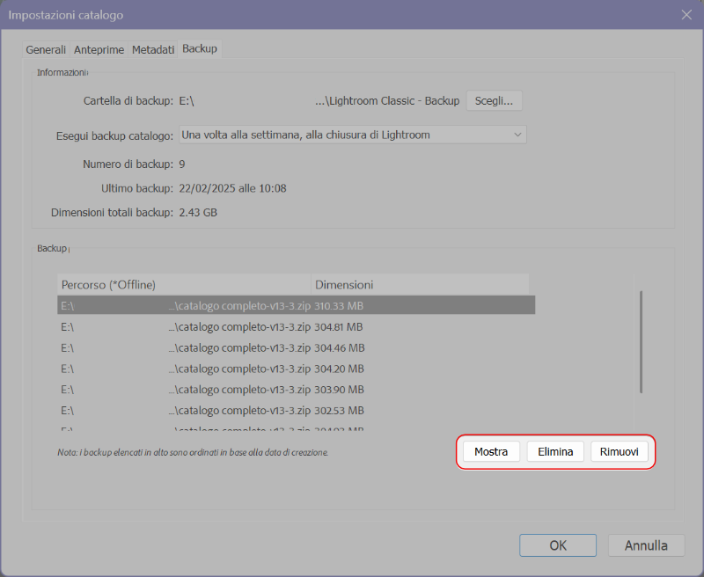
Task: Dismiss the dialog with Annulla
Action: [x=646, y=544]
